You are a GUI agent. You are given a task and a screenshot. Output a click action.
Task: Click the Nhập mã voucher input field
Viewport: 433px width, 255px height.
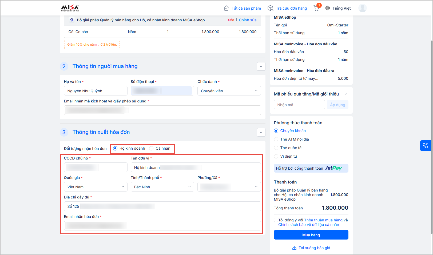coord(299,105)
